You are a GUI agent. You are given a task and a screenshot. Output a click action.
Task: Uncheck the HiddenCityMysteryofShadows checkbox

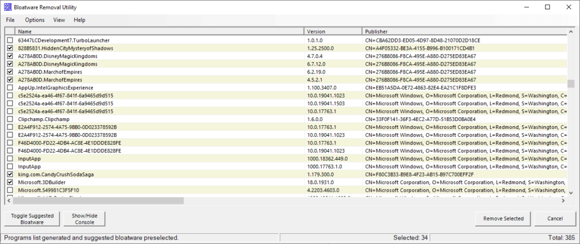10,49
